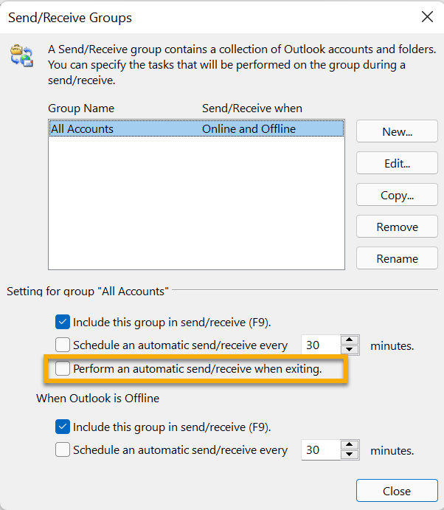This screenshot has height=510, width=444.
Task: Uncheck online Include this group in send/receive
Action: point(63,322)
